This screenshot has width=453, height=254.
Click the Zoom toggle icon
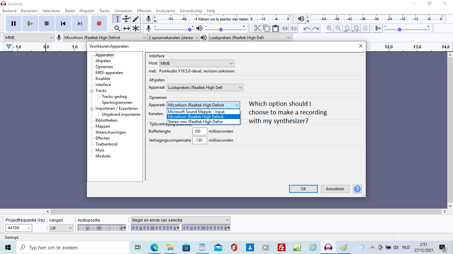pos(365,28)
